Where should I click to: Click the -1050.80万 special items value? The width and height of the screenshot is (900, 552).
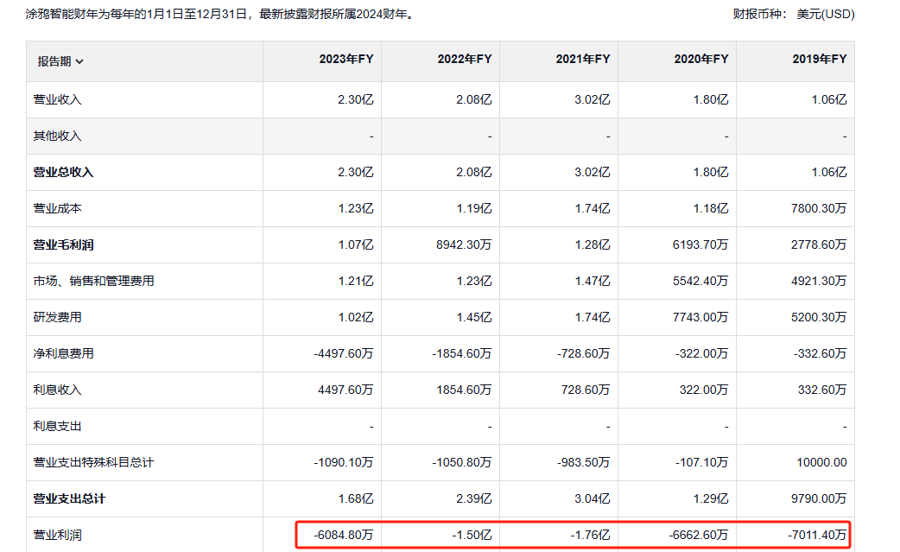click(x=461, y=462)
